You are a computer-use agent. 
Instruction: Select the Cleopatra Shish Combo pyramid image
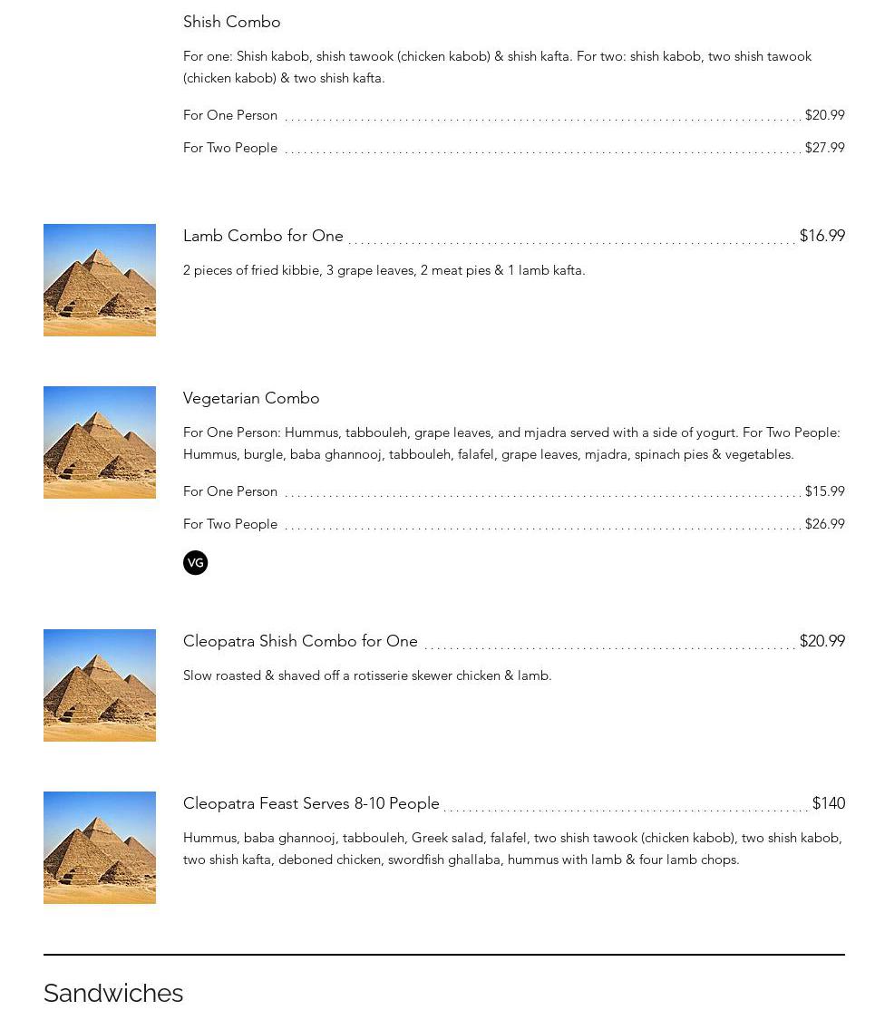pos(100,685)
